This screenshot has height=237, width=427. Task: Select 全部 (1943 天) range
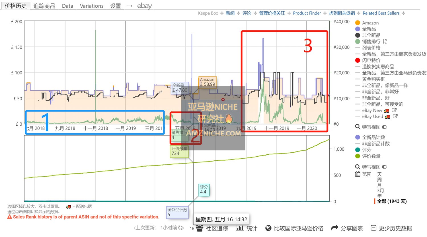(x=392, y=201)
